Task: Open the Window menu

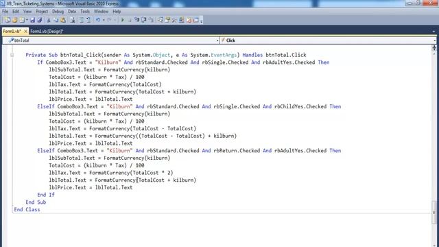Action: [x=101, y=12]
